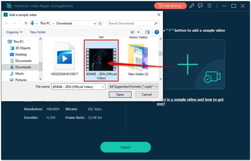Viewport: 251px width, 161px height.
Task: Toggle the preview pane icon
Action: click(x=147, y=32)
